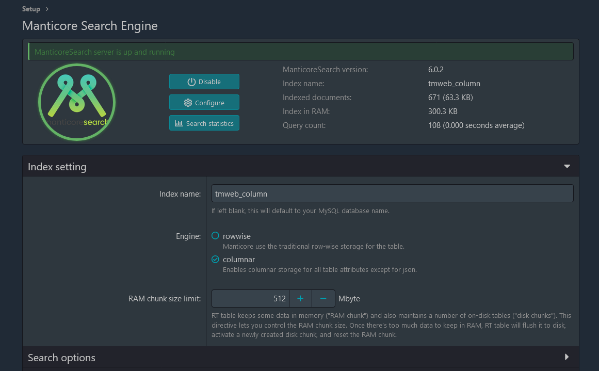Screen dimensions: 599x371
Task: Click the Mbyte unit label
Action: coord(349,299)
